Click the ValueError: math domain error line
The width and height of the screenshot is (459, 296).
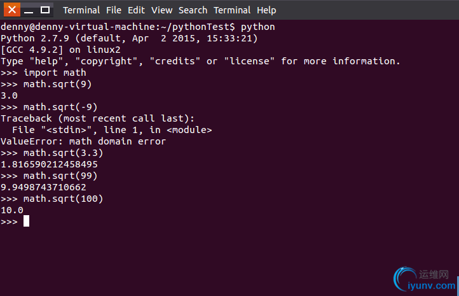click(x=83, y=141)
